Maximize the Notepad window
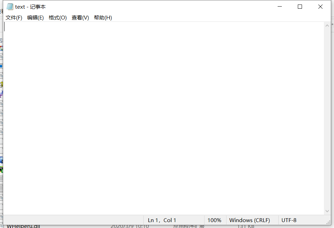The width and height of the screenshot is (334, 228). 300,7
